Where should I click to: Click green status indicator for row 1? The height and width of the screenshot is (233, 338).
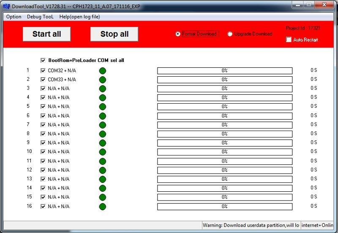coord(102,70)
